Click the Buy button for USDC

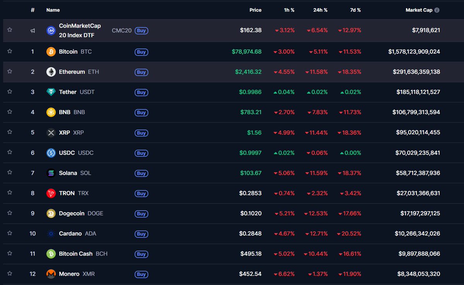coord(142,153)
